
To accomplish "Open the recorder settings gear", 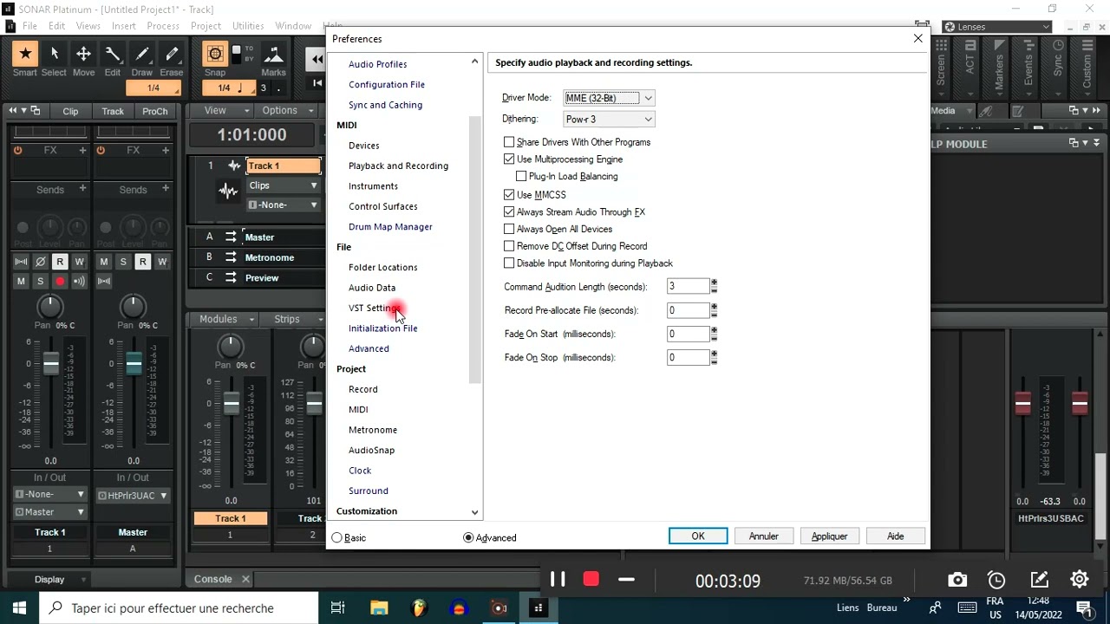I will (x=1080, y=580).
